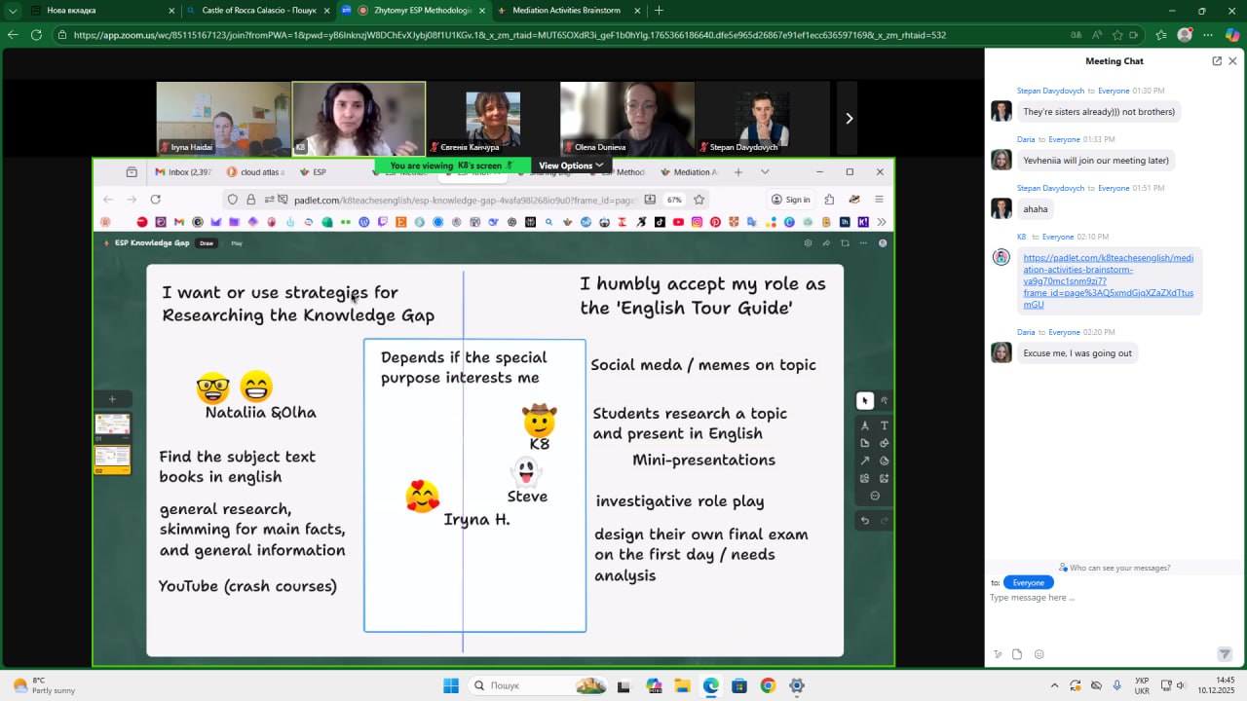
Task: Expand the View Options dropdown
Action: pos(571,166)
